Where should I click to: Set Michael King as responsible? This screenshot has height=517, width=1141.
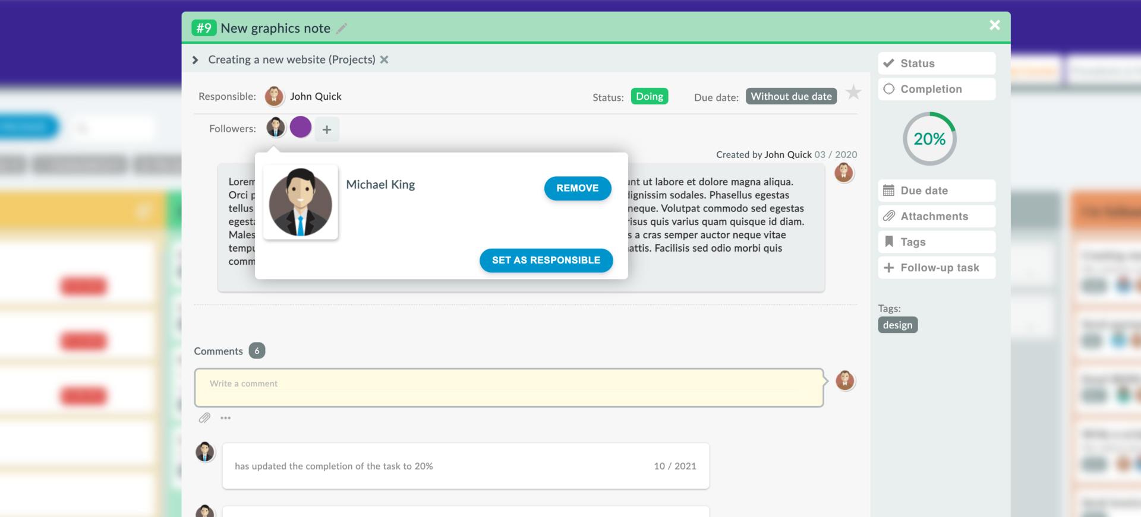coord(546,261)
